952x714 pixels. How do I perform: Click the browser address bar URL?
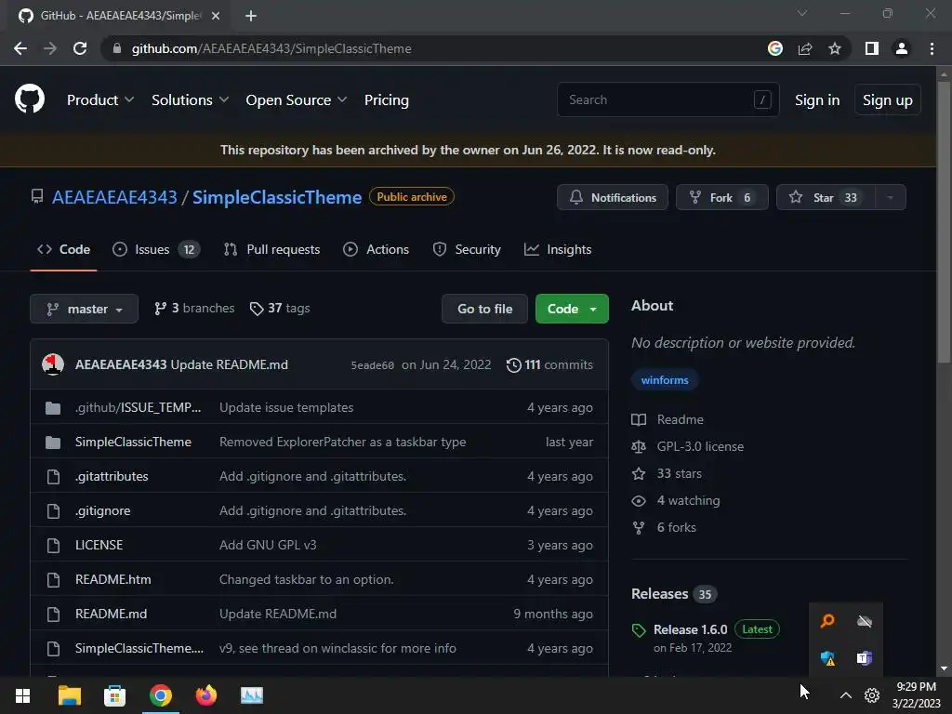(271, 48)
